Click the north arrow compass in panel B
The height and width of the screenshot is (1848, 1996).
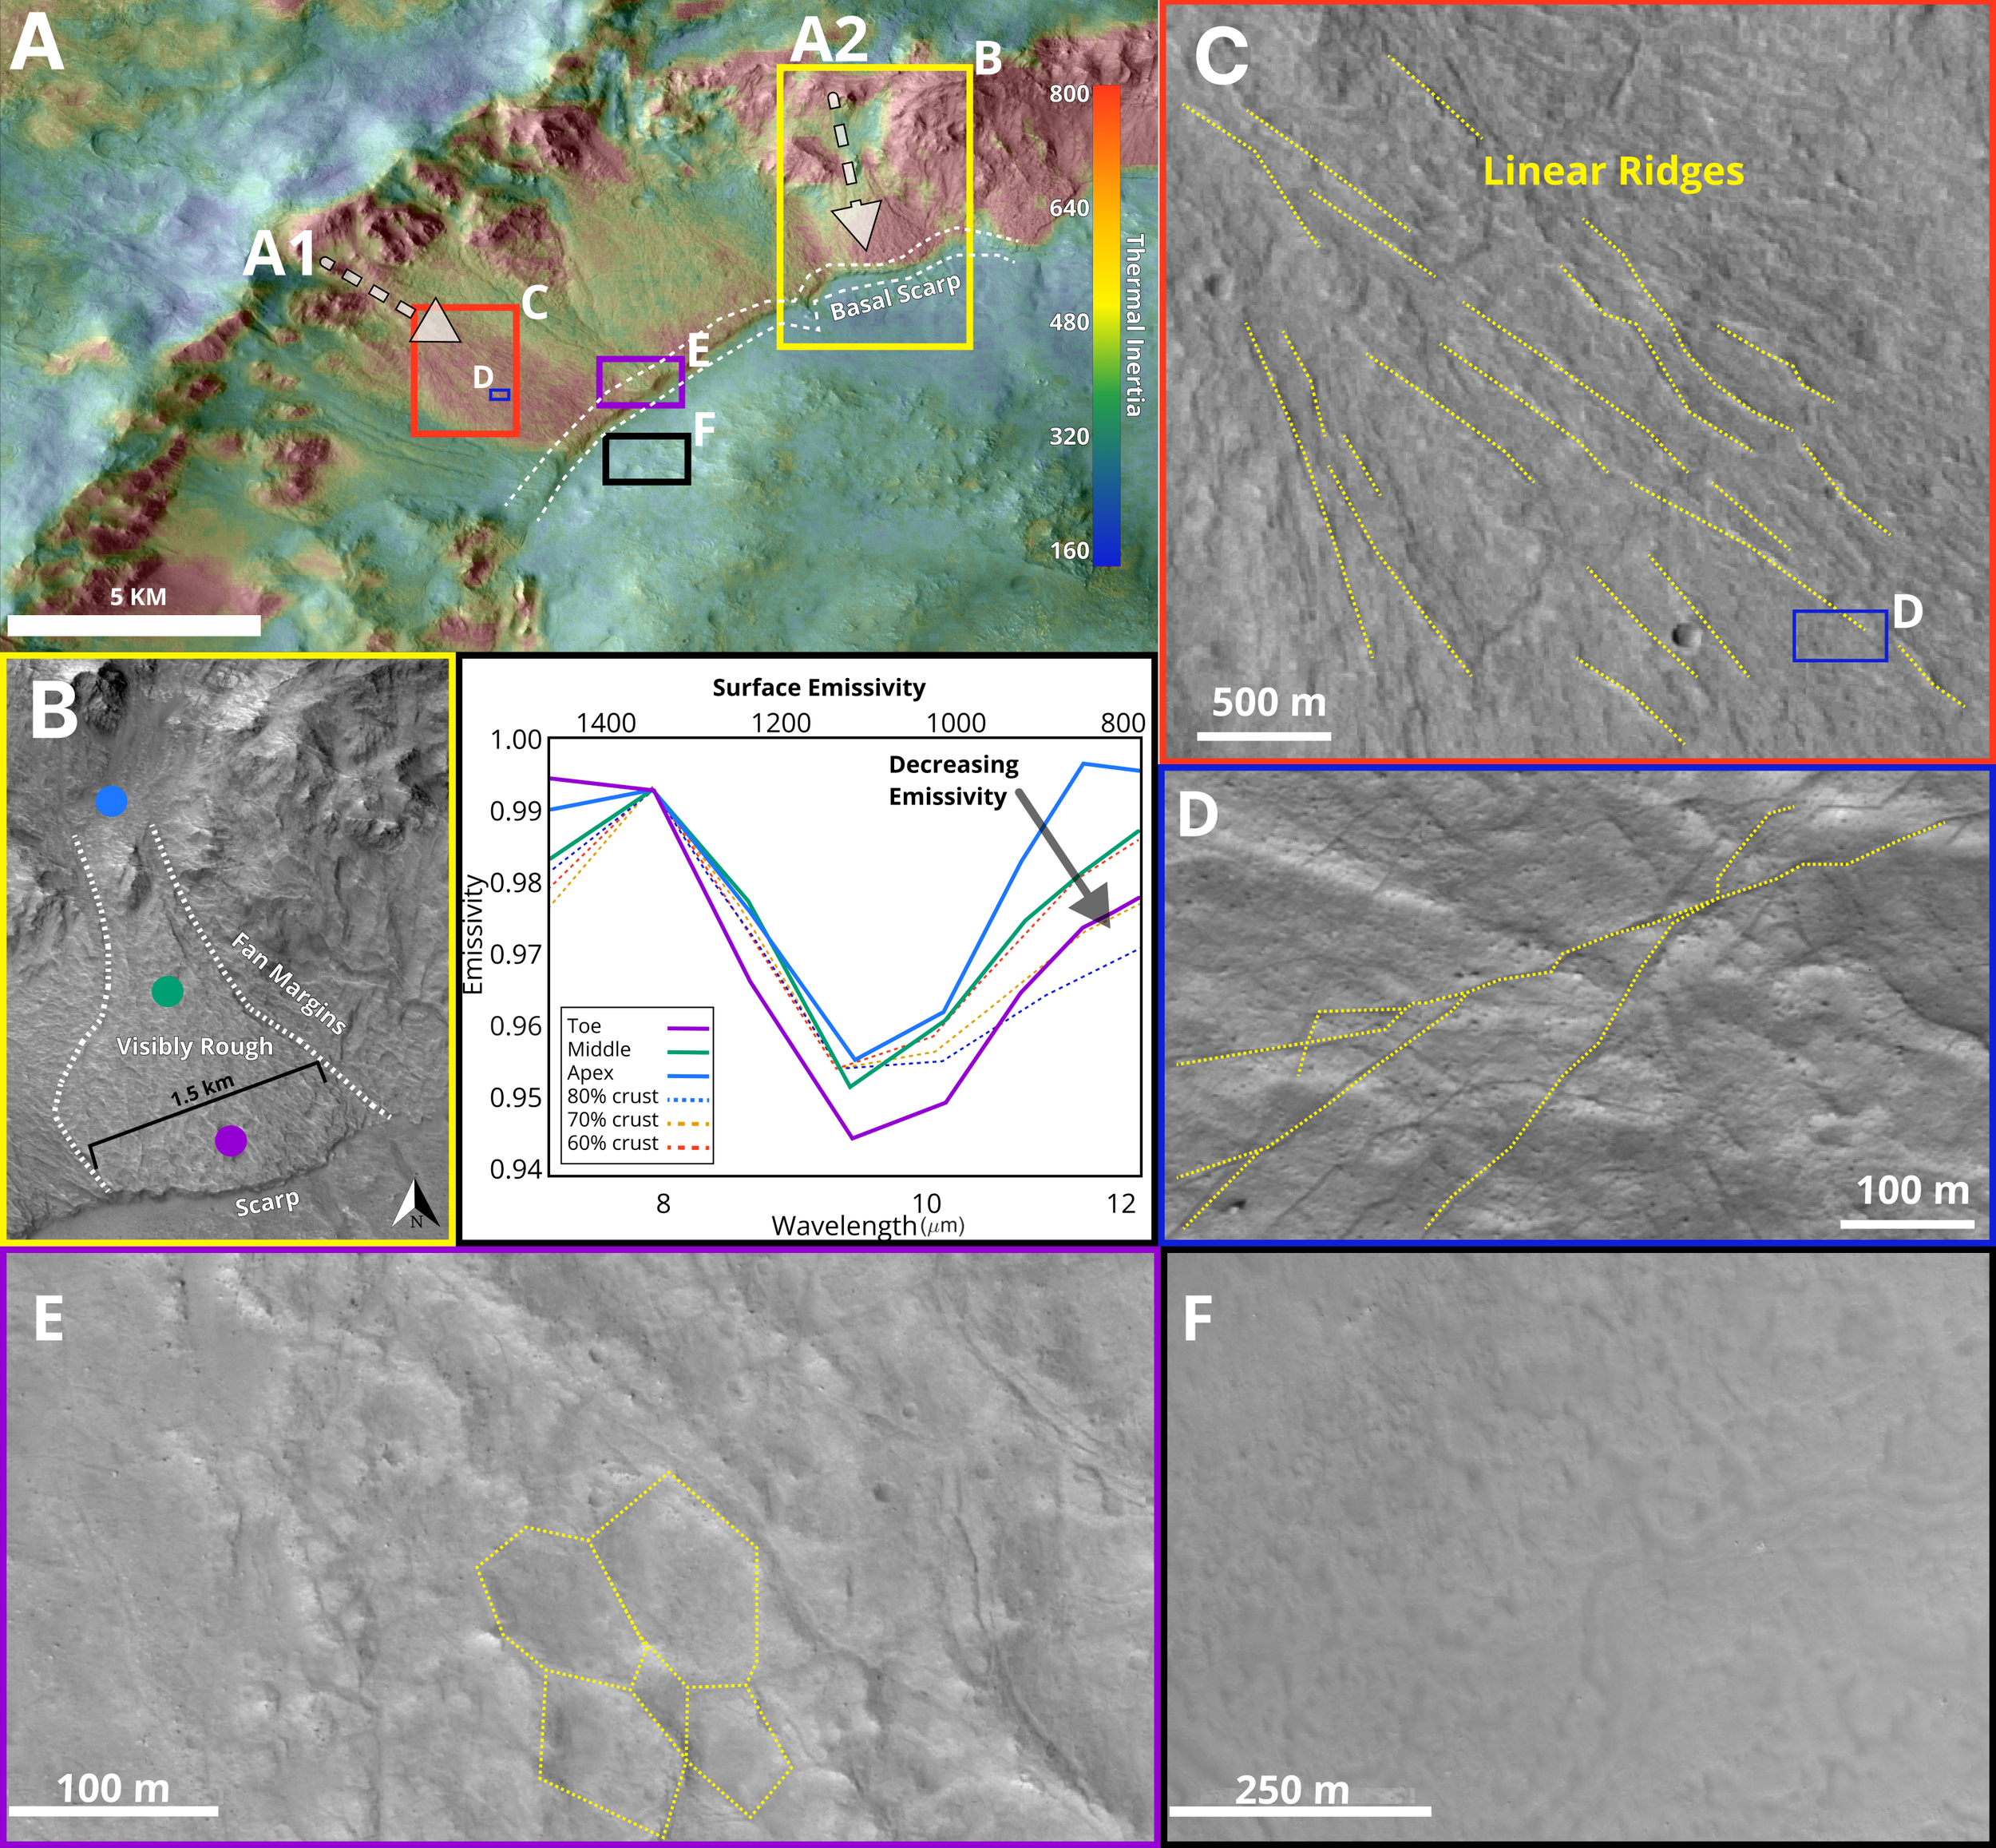(415, 1203)
